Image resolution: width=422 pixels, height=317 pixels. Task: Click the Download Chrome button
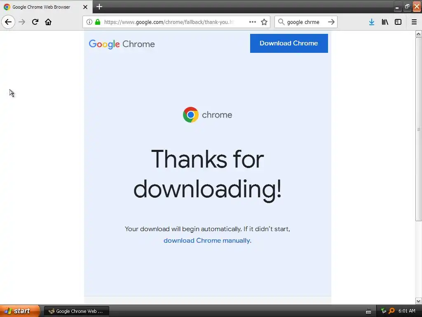[289, 43]
